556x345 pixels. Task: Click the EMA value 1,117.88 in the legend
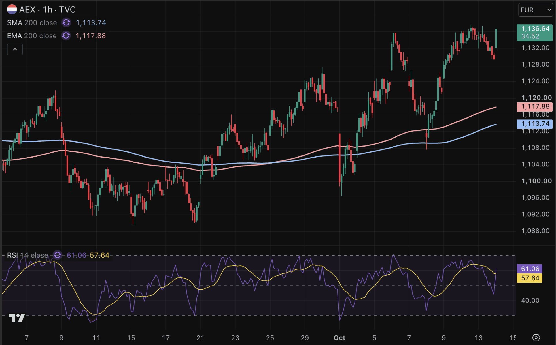(91, 36)
